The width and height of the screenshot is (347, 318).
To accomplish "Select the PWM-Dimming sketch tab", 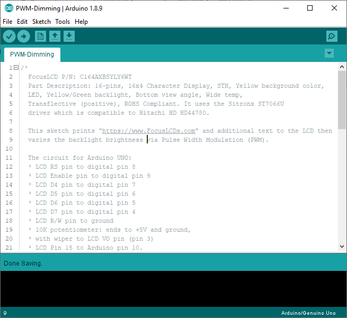I will [x=32, y=54].
